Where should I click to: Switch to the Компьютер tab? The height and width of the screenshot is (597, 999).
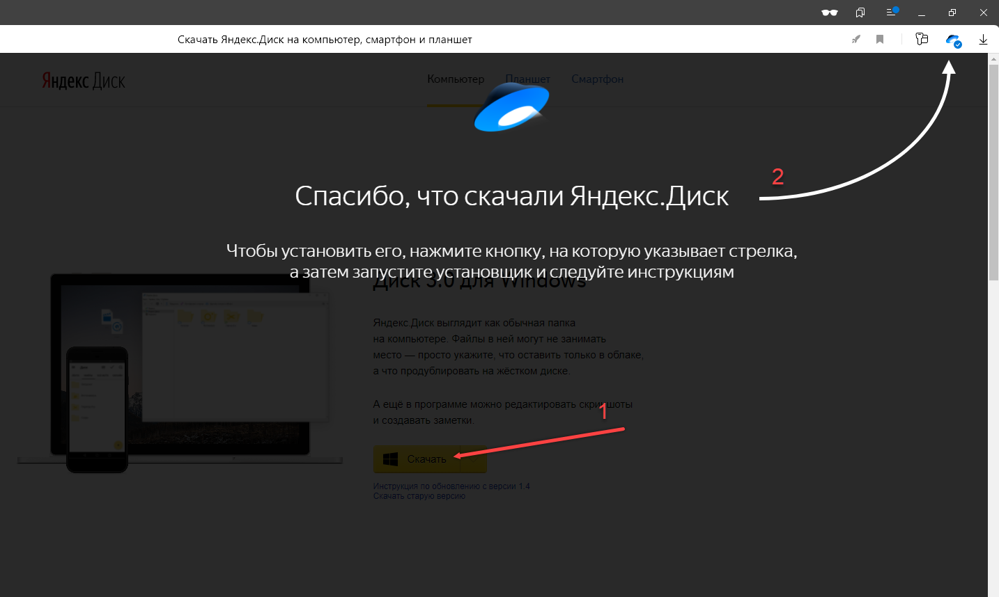pos(456,79)
